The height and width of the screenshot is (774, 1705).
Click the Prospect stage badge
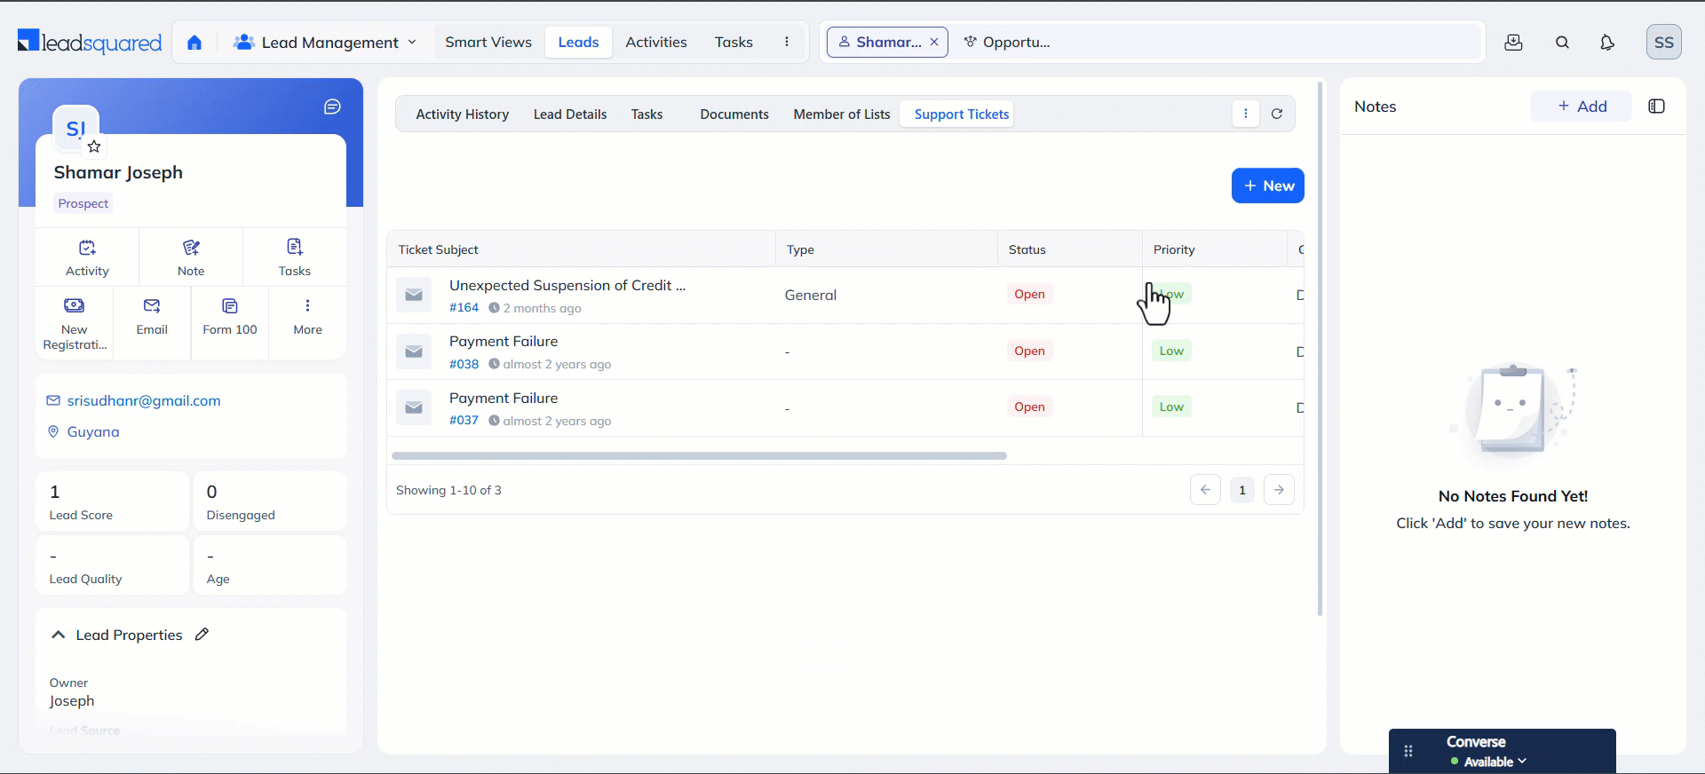coord(83,203)
